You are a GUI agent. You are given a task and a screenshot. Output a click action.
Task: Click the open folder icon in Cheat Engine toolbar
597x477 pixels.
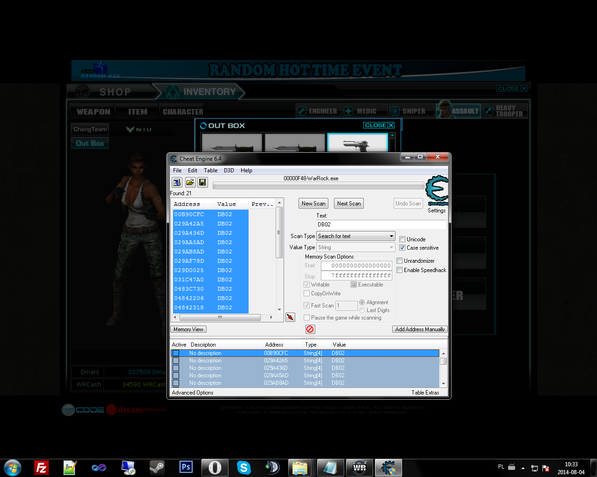[190, 182]
